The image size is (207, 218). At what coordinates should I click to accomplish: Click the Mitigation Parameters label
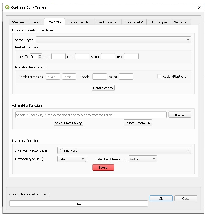[x=30, y=67]
